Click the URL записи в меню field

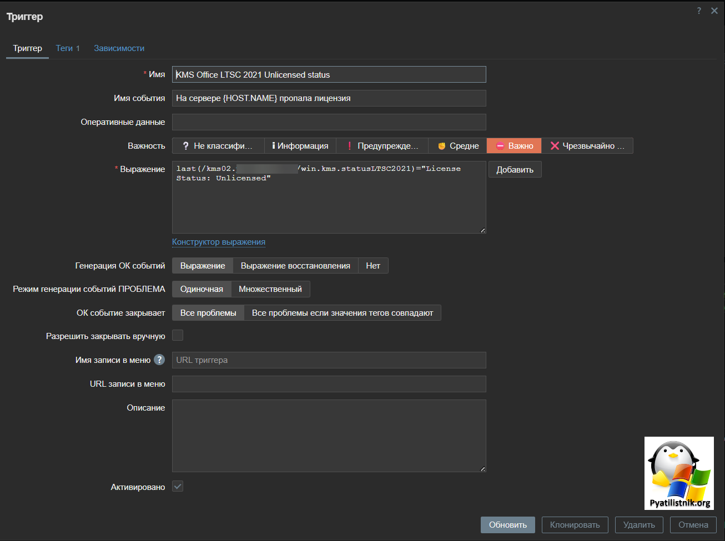tap(329, 384)
